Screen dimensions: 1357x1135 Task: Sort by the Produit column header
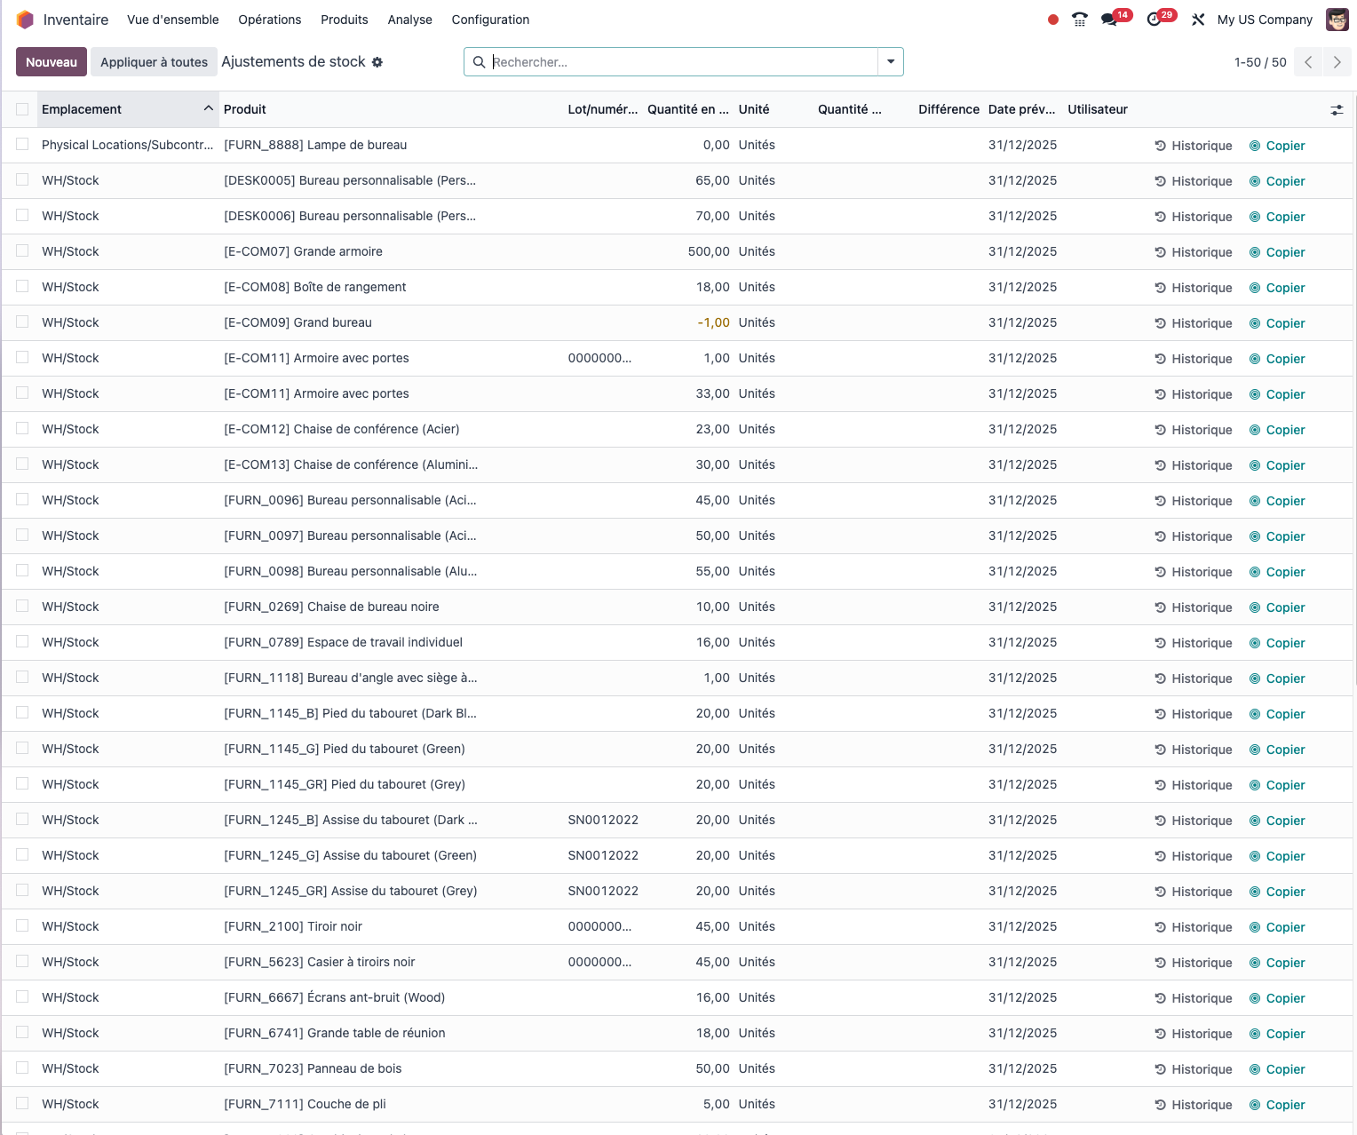[392, 109]
